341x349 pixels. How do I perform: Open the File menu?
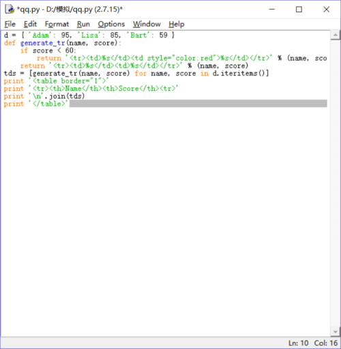click(10, 24)
